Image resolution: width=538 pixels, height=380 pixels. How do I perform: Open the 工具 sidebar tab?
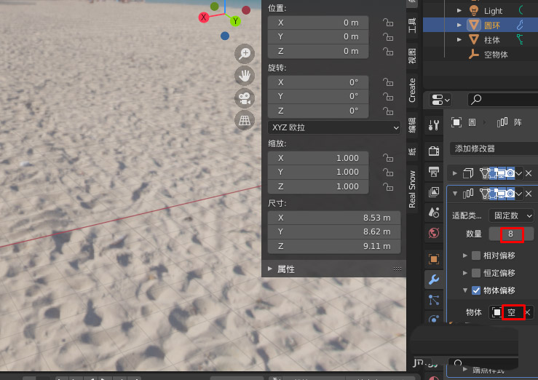pos(412,25)
